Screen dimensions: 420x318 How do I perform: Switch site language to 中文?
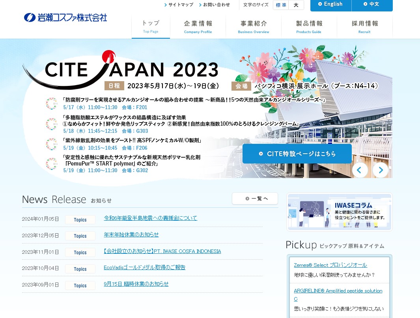point(372,5)
